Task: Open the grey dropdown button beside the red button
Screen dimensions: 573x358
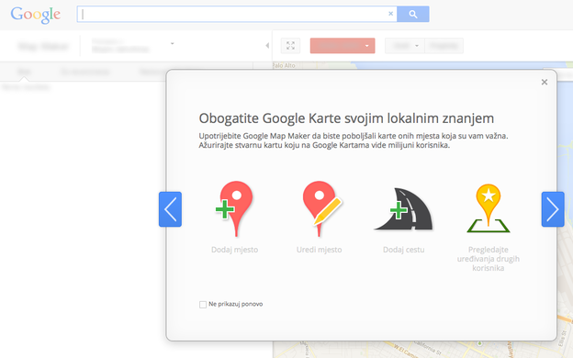Action: pyautogui.click(x=405, y=46)
